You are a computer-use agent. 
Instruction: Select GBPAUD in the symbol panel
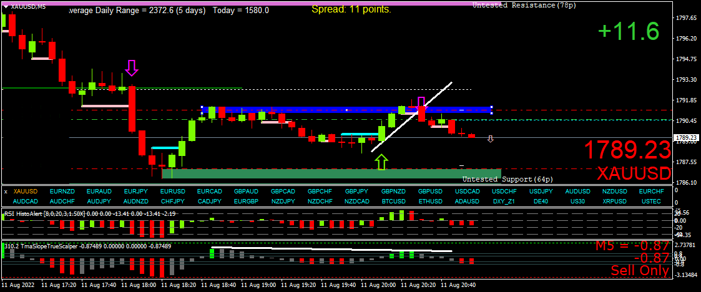pos(247,192)
